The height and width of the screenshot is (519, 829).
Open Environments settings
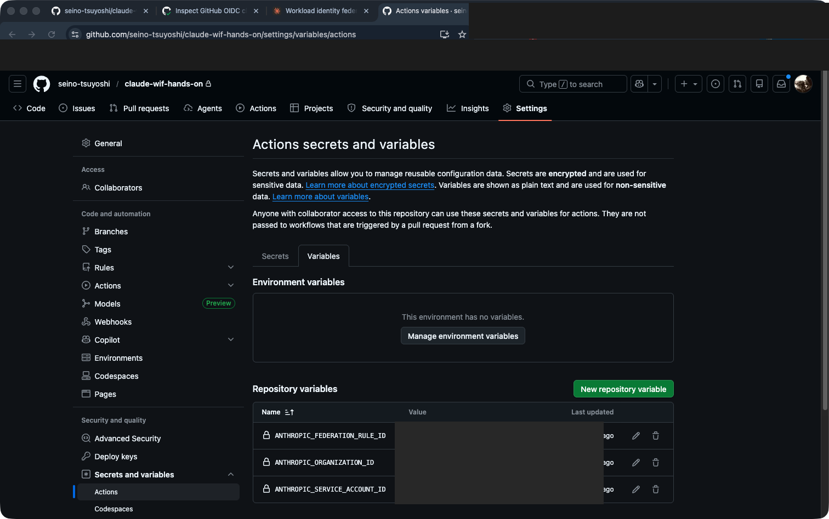click(x=158, y=358)
